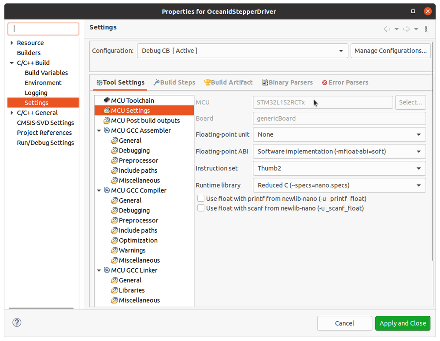Focus the filter text field

click(44, 29)
